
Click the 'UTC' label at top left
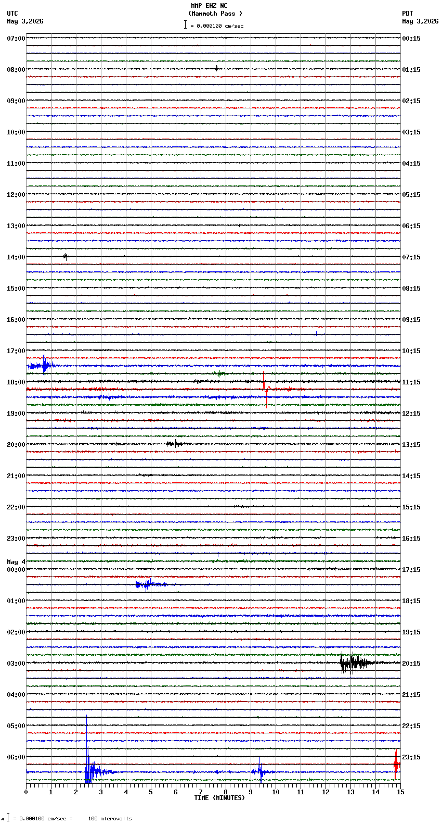(12, 14)
